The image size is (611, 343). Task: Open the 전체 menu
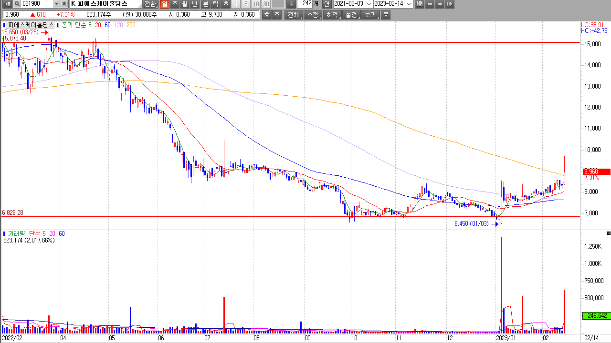293,15
